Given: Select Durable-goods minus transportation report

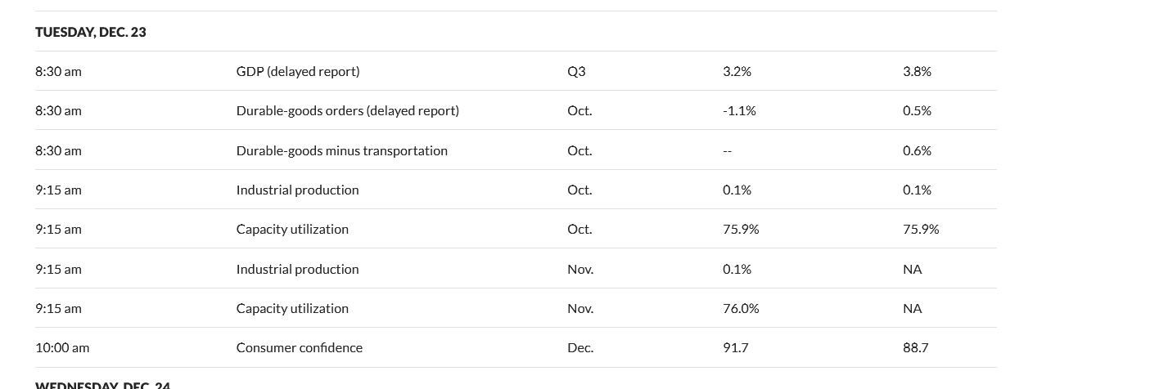Looking at the screenshot, I should point(341,150).
